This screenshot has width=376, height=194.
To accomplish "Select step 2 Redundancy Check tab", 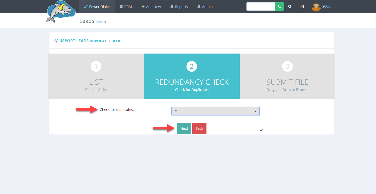I will tap(192, 76).
